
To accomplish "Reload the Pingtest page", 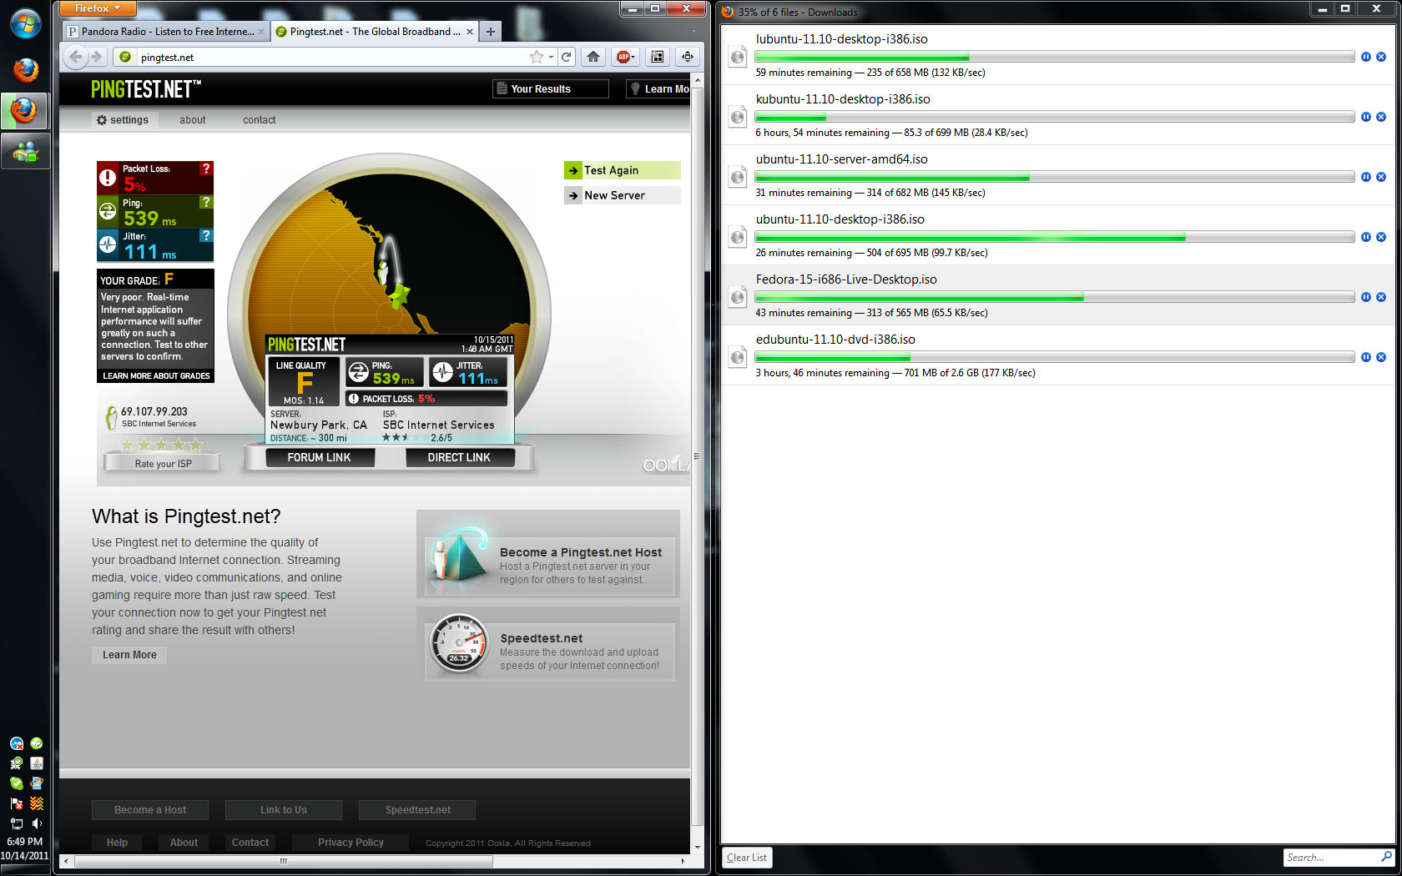I will (567, 57).
